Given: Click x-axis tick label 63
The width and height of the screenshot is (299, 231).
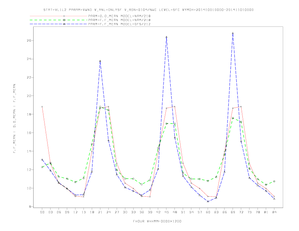Looking at the screenshot, I should tap(216, 212).
